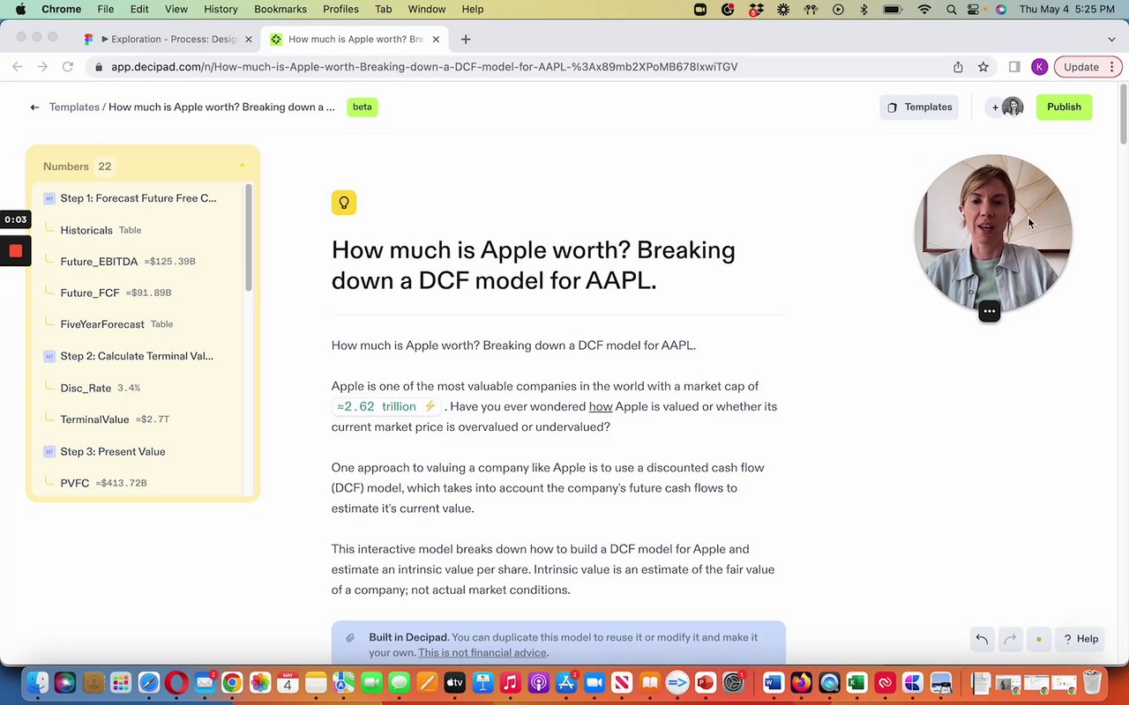
Task: Open the Chrome profile K avatar
Action: point(1039,67)
